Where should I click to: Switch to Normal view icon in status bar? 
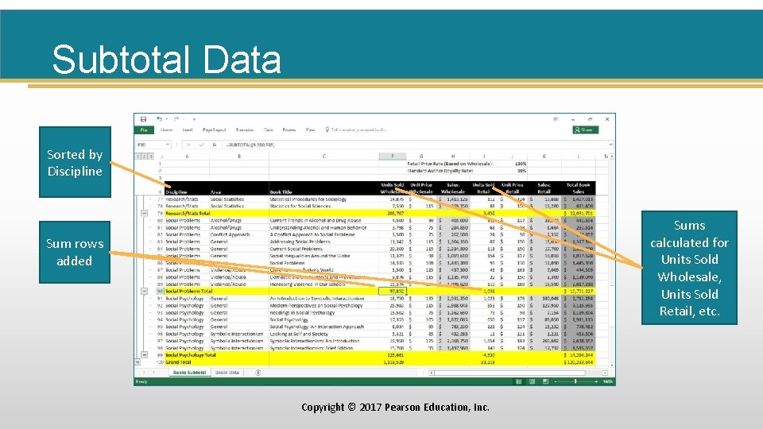(x=519, y=381)
